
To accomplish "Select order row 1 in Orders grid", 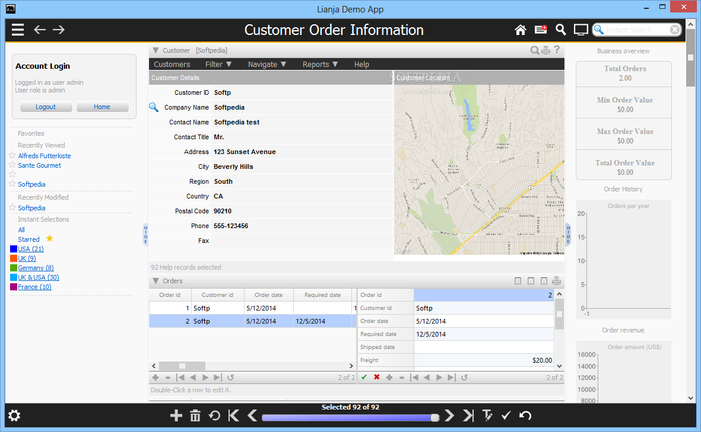I will coord(252,308).
